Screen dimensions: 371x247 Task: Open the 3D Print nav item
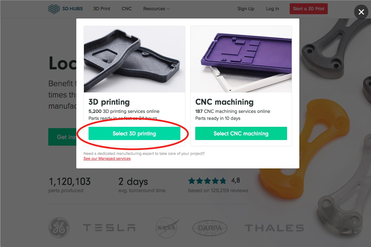point(101,9)
